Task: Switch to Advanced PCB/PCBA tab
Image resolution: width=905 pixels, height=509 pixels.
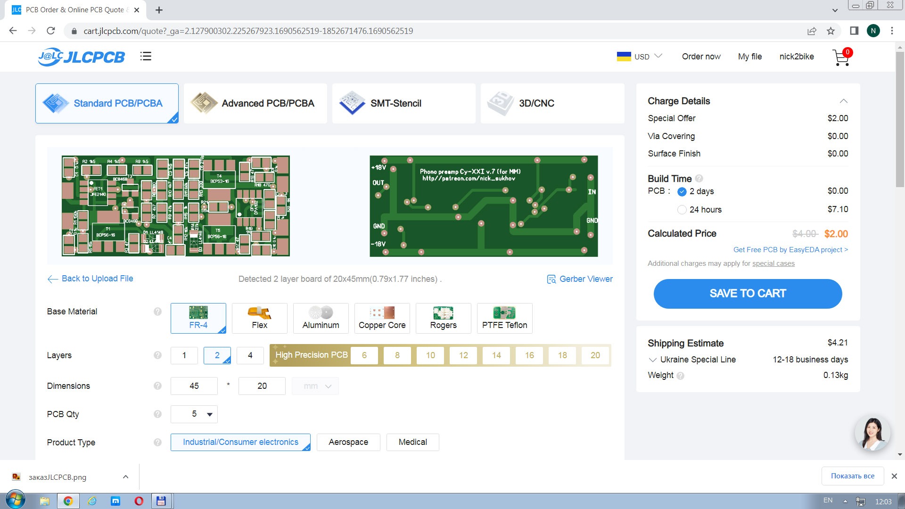Action: [x=255, y=104]
